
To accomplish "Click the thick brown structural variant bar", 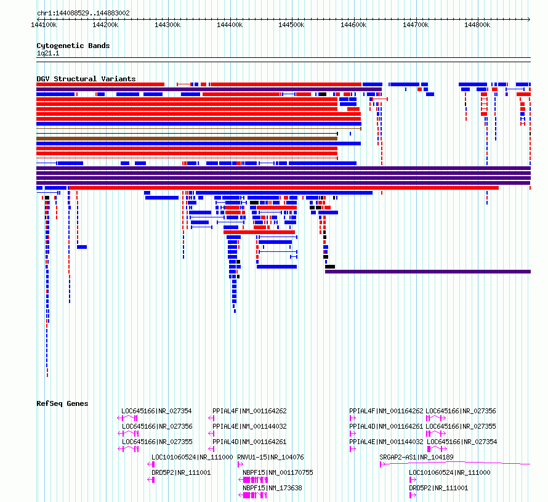I will [x=187, y=139].
